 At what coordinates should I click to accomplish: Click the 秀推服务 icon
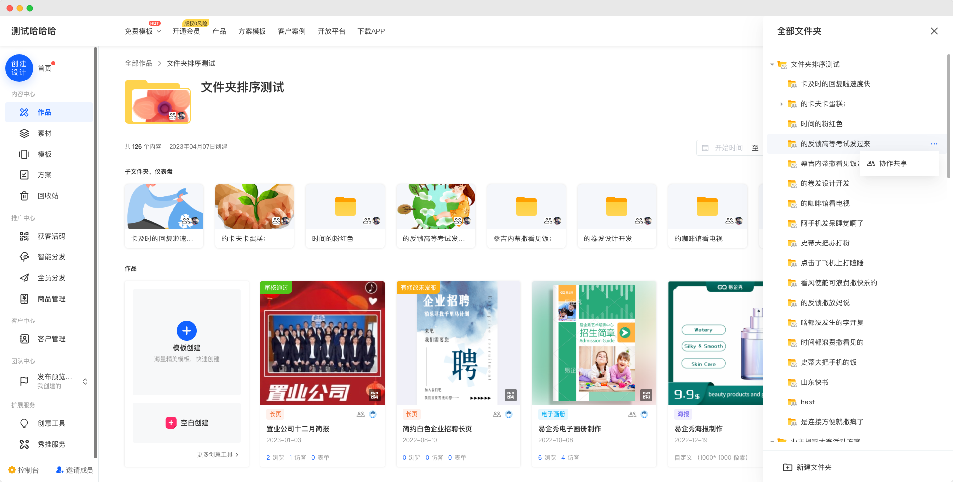pyautogui.click(x=24, y=444)
